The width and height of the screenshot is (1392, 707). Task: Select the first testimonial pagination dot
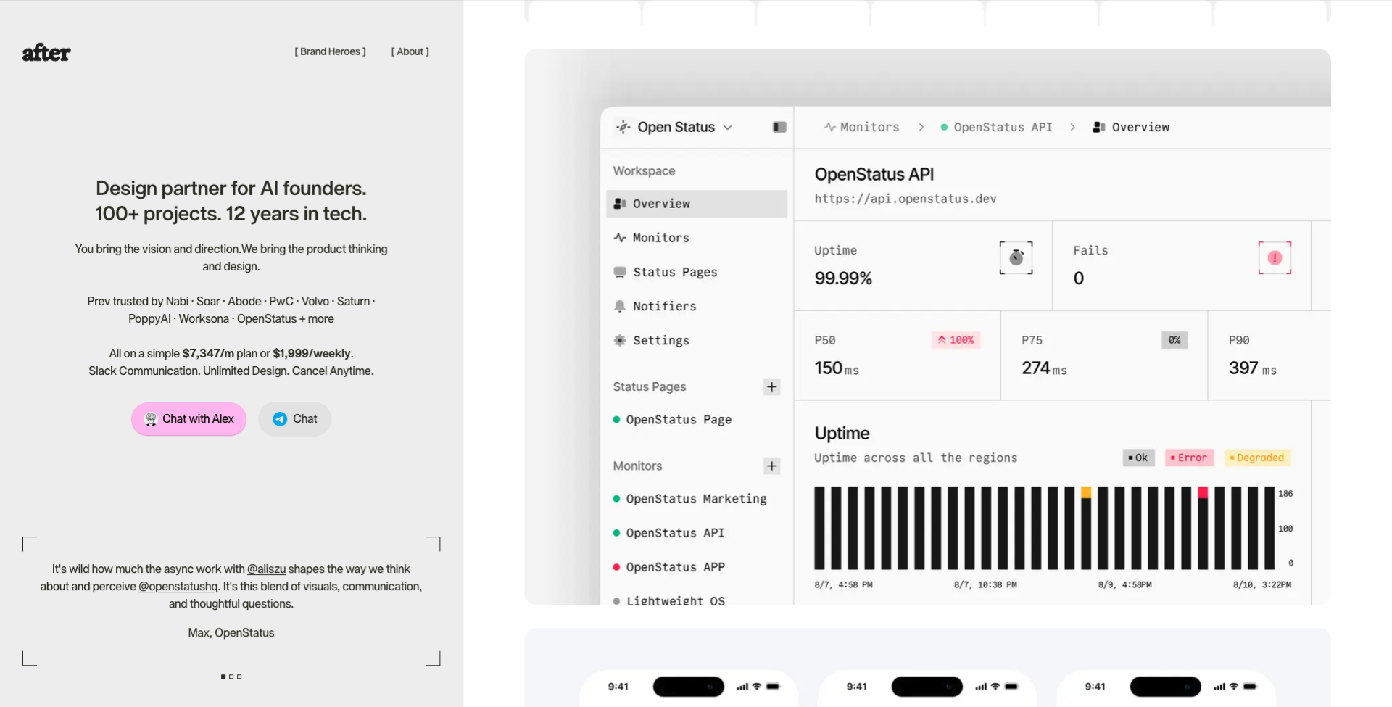coord(223,677)
